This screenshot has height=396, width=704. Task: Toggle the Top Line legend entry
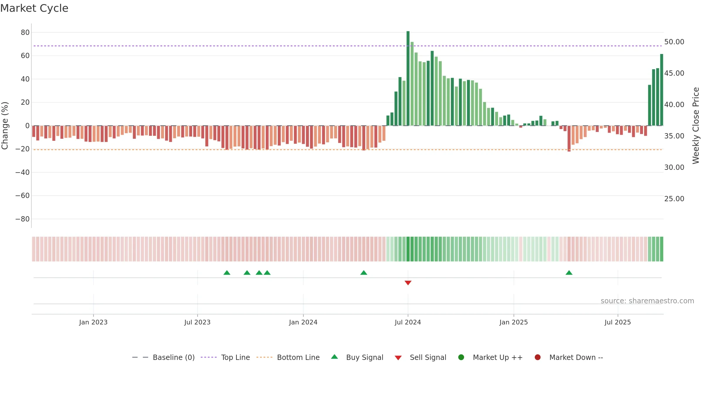(225, 357)
